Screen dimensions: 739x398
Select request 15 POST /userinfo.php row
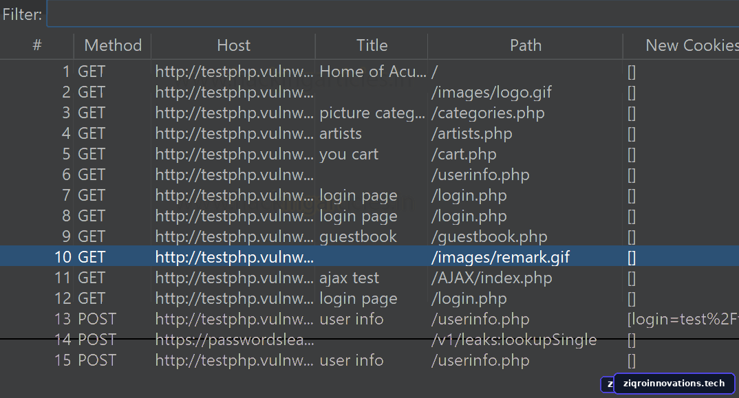point(369,361)
